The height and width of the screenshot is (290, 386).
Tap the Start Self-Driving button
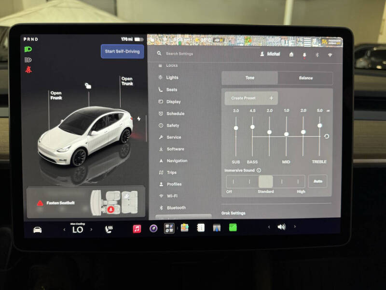point(123,51)
